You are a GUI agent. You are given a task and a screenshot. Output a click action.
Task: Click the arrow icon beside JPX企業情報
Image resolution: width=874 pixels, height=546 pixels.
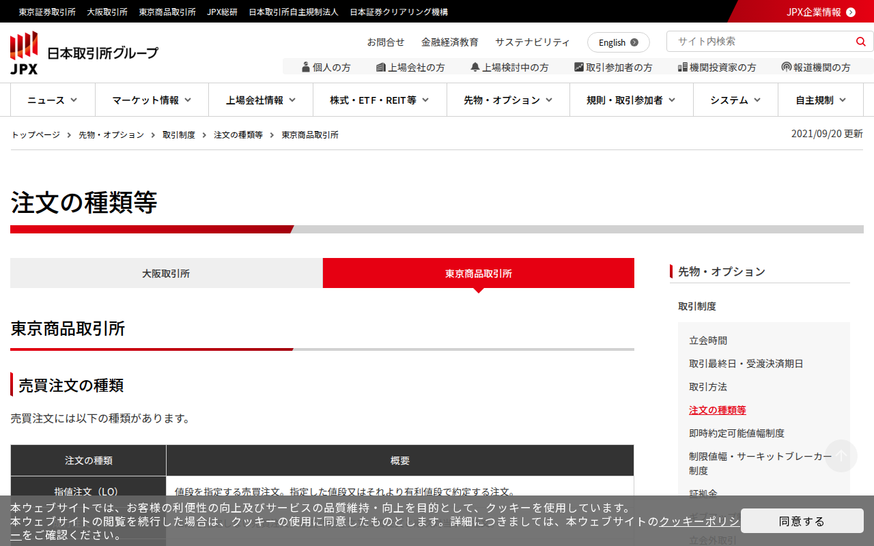tap(850, 12)
